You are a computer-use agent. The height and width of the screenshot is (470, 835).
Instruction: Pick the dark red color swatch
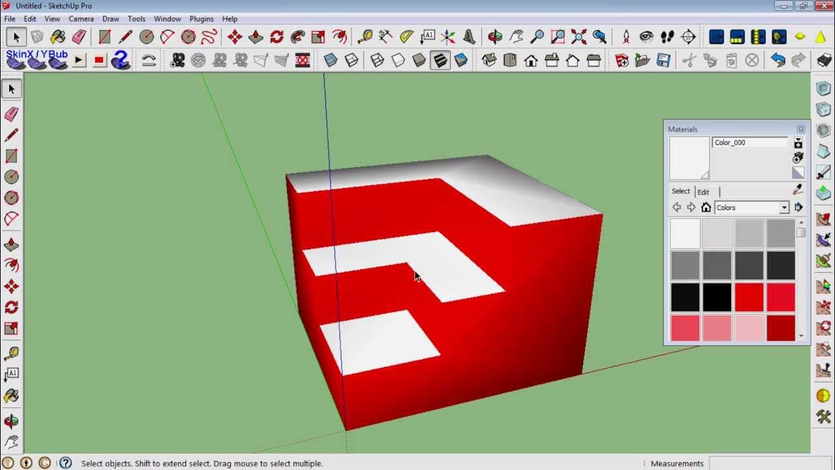pyautogui.click(x=781, y=328)
